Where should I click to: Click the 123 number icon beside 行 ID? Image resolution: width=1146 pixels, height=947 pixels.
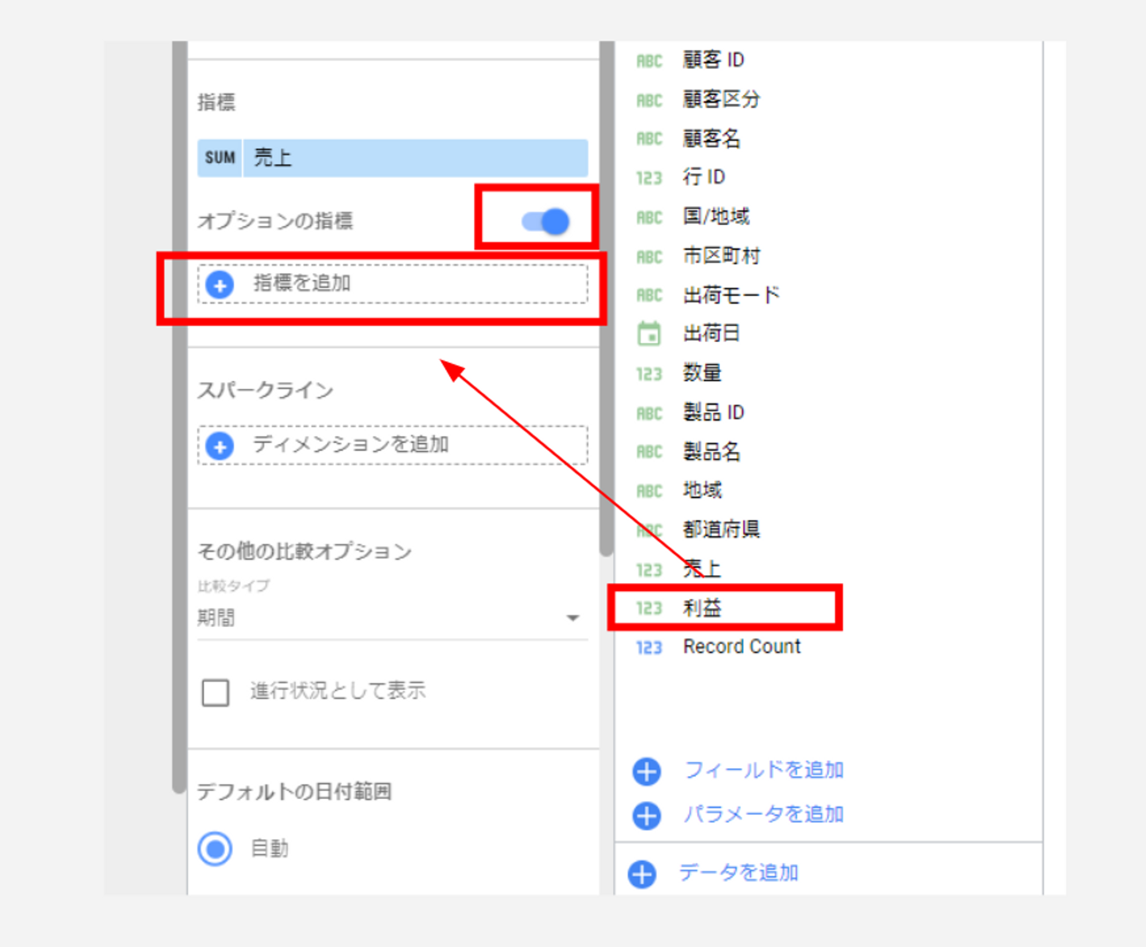[649, 178]
